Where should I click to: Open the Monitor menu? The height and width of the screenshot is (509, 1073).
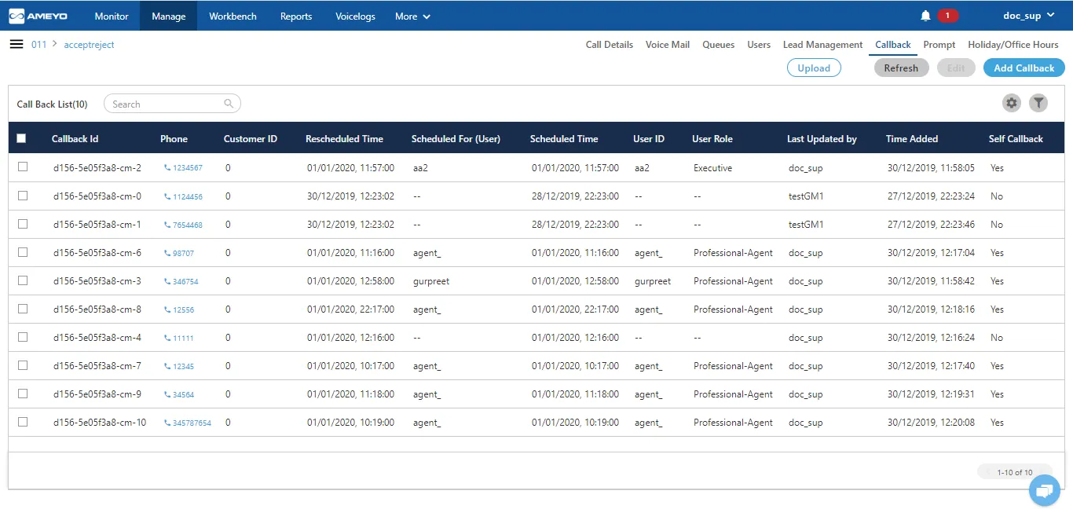point(112,16)
